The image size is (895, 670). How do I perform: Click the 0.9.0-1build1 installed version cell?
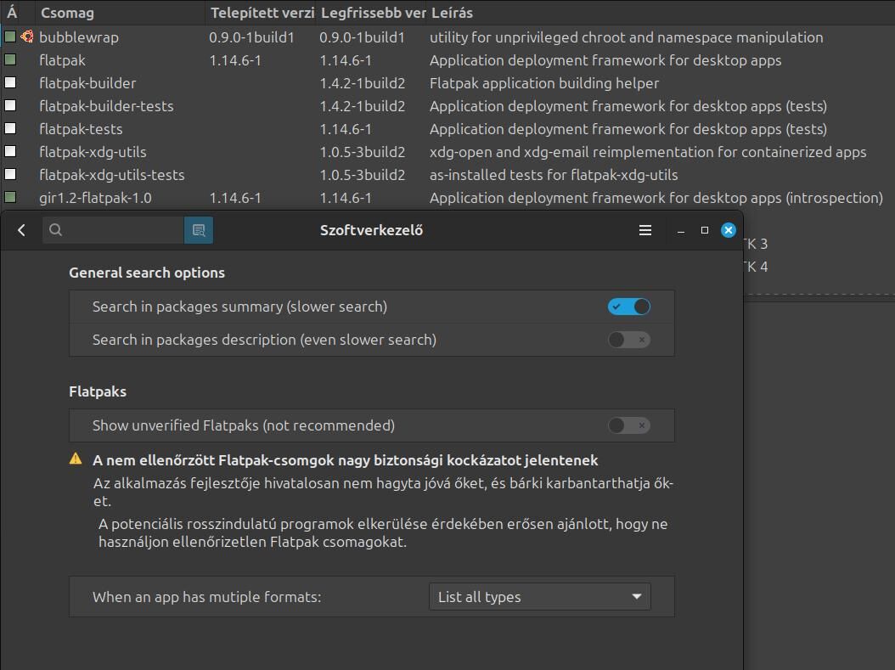[x=251, y=37]
